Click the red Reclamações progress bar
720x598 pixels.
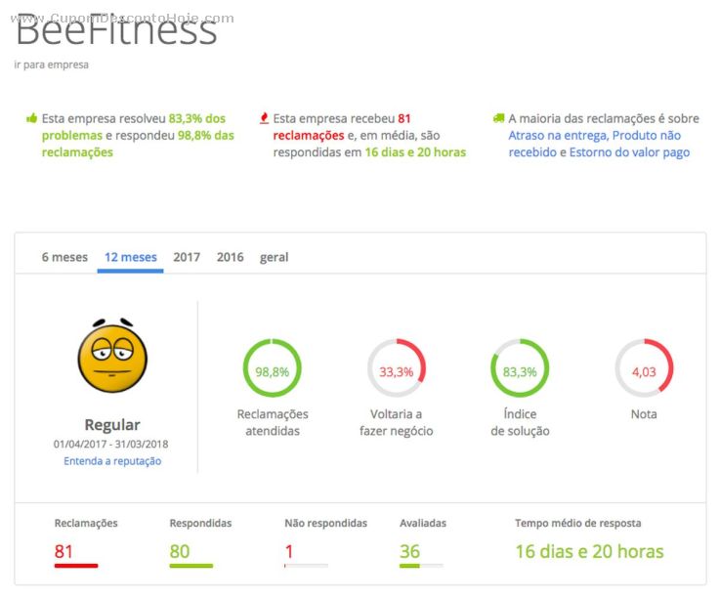click(x=76, y=566)
